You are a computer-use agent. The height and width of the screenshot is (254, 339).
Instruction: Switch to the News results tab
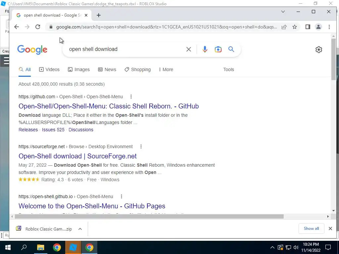coord(107,69)
